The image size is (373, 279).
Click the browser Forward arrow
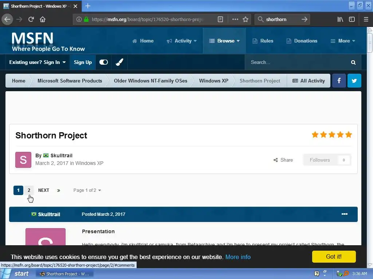19,19
